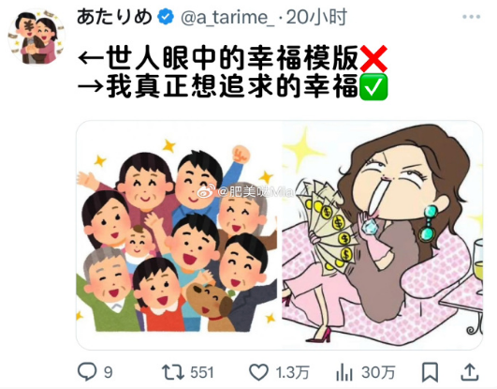Bookmark this tweet
This screenshot has height=389, width=497.
point(430,372)
